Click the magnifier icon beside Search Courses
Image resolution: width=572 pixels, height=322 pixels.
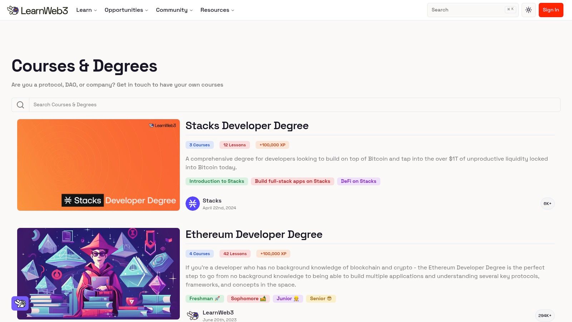20,105
